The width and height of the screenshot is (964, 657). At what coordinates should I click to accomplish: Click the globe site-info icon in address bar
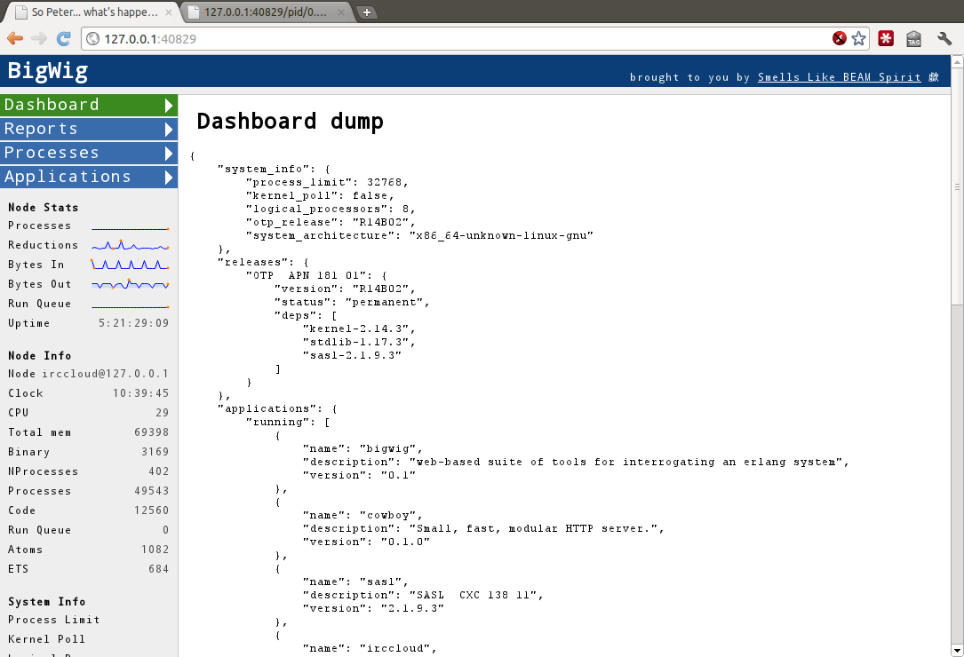coord(92,39)
